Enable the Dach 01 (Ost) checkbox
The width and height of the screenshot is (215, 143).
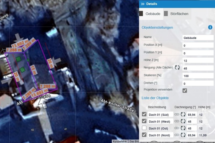[x=144, y=128]
